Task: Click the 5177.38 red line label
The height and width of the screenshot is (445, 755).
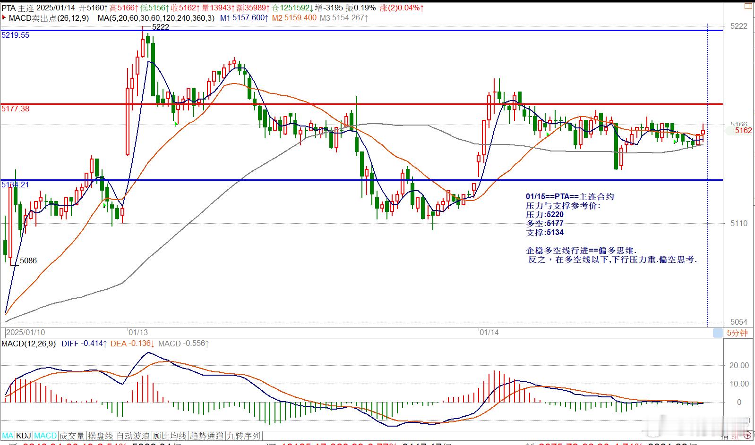Action: [15, 109]
